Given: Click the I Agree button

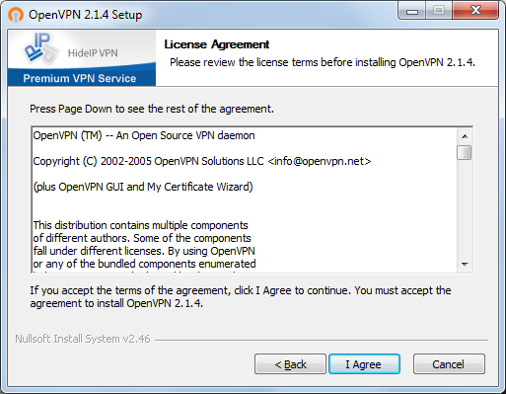Looking at the screenshot, I should click(x=364, y=364).
